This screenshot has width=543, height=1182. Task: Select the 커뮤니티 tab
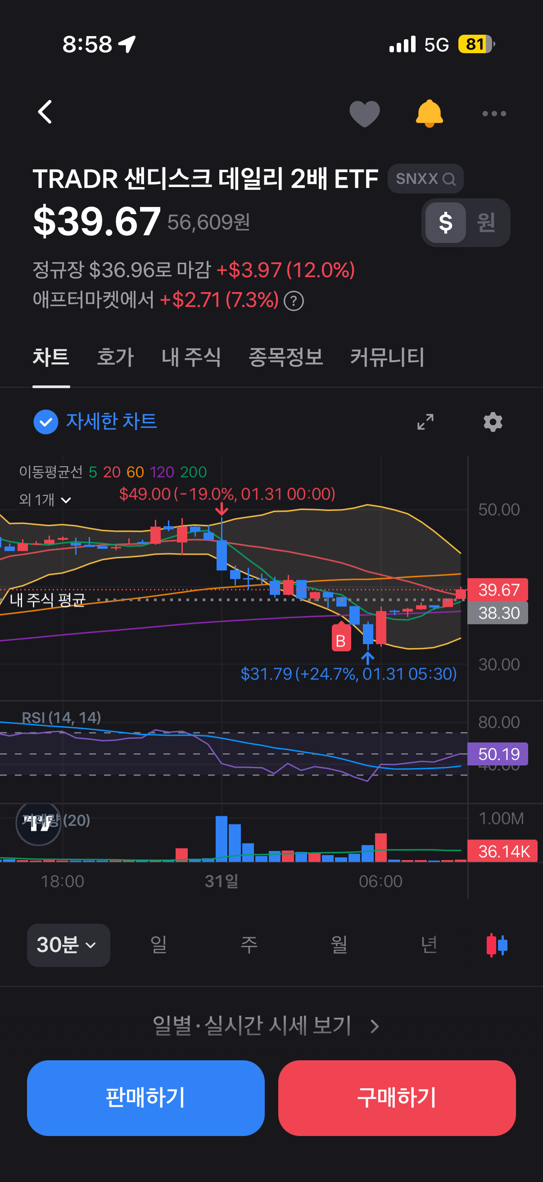coord(387,357)
